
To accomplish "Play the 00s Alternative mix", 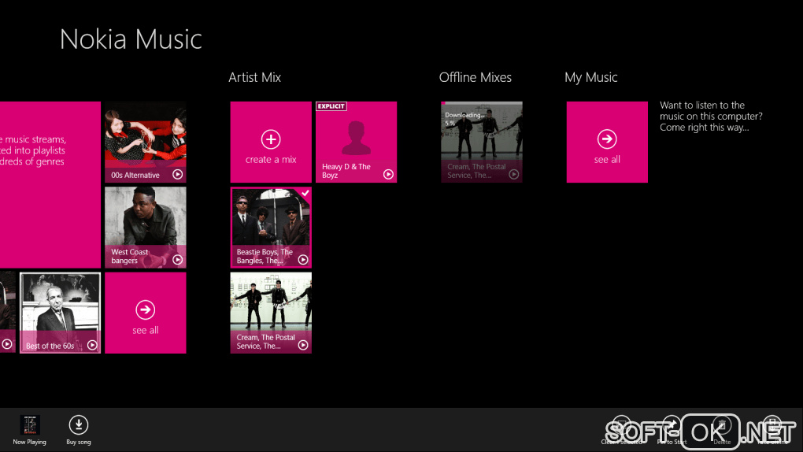I will tap(178, 174).
